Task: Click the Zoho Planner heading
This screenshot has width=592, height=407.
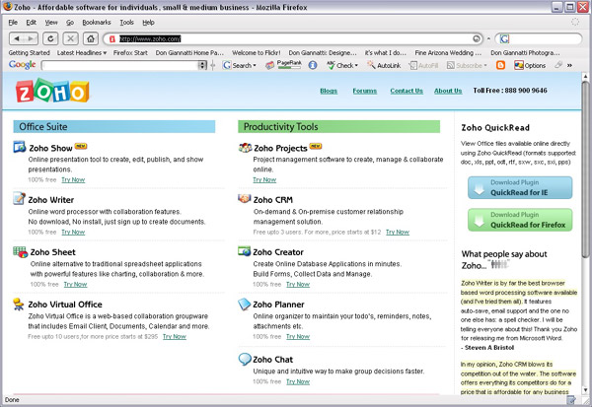Action: click(278, 305)
